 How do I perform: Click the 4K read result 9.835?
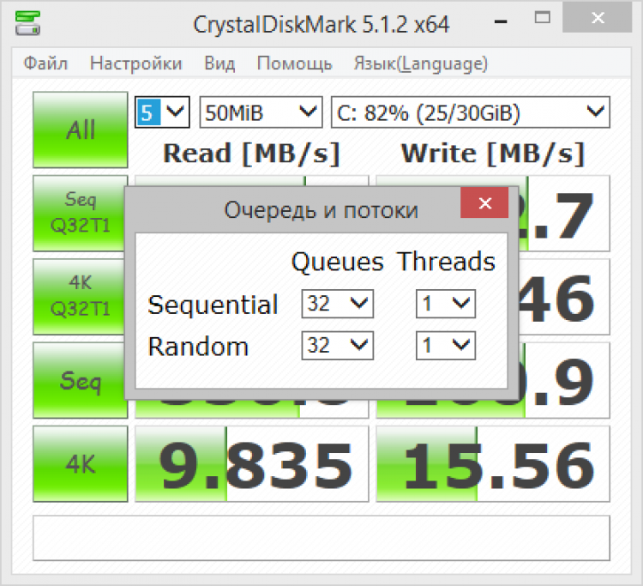252,463
